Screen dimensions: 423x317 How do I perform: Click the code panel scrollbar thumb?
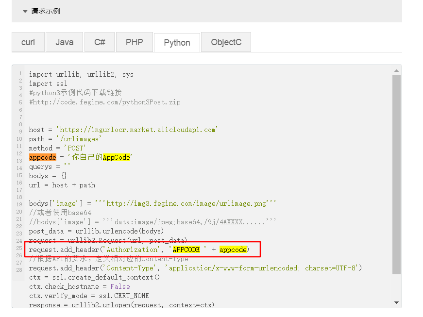coord(396,175)
